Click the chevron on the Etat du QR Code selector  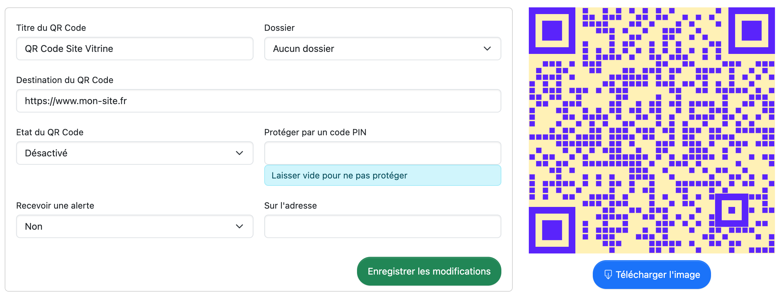[x=239, y=153]
